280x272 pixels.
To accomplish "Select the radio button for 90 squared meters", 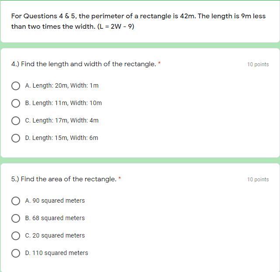I will click(x=16, y=201).
